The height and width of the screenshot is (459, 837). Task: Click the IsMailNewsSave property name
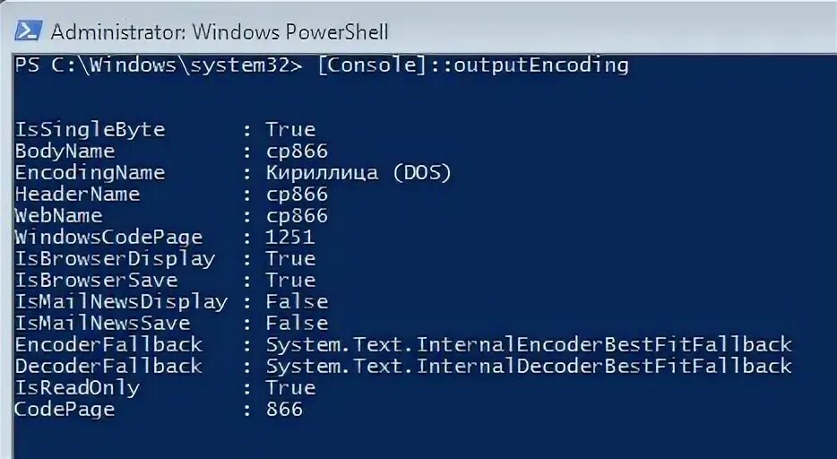click(x=102, y=323)
